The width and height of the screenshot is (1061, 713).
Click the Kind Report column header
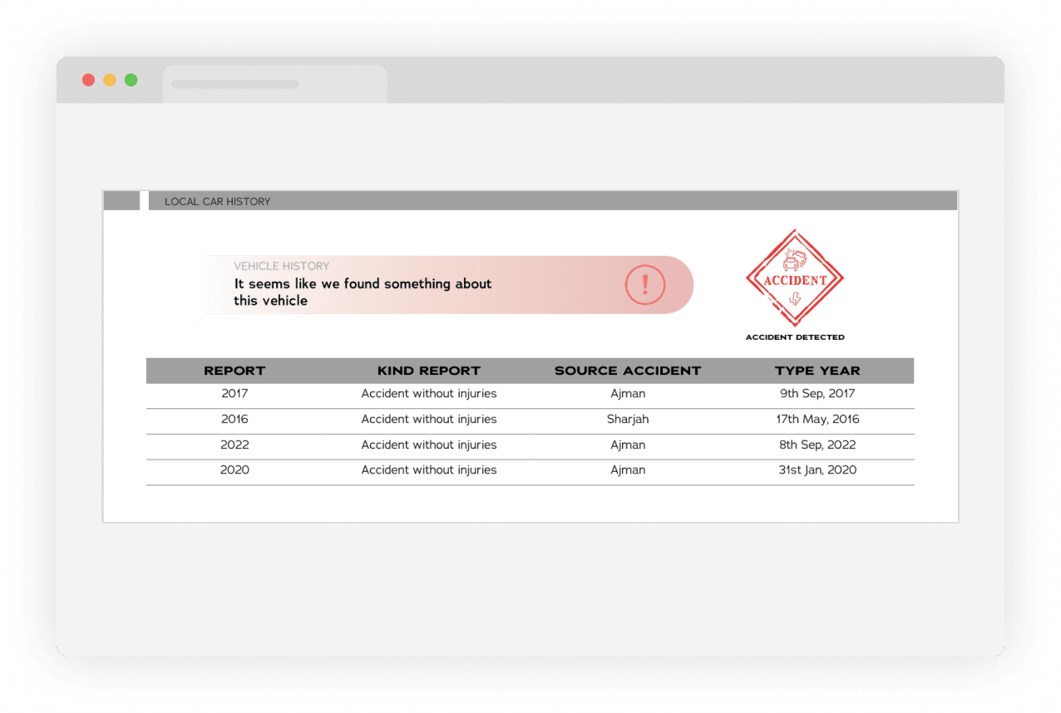tap(428, 371)
